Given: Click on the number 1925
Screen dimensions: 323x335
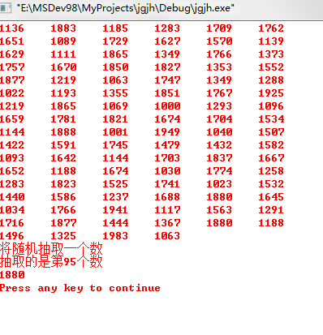Looking at the screenshot, I should 271,93.
